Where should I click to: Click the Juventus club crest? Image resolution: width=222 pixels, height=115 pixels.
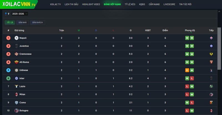coord(16,46)
